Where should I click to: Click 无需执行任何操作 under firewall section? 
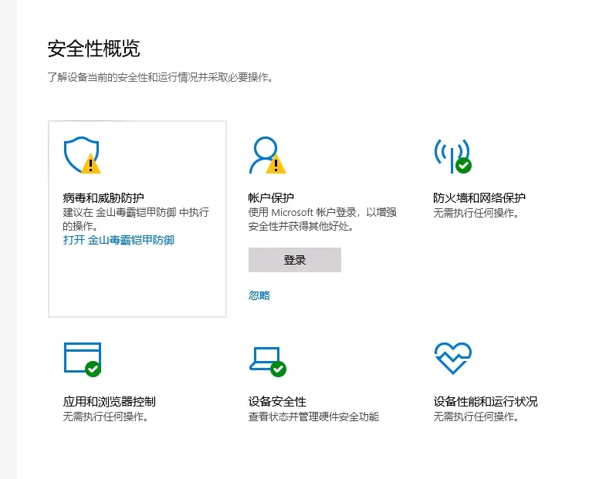coord(476,213)
